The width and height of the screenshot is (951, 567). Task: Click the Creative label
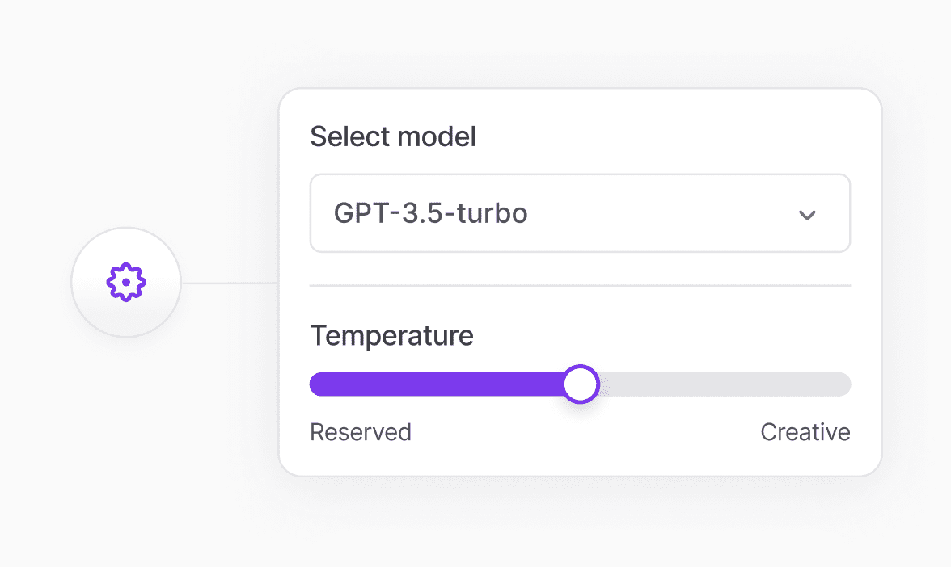[805, 432]
